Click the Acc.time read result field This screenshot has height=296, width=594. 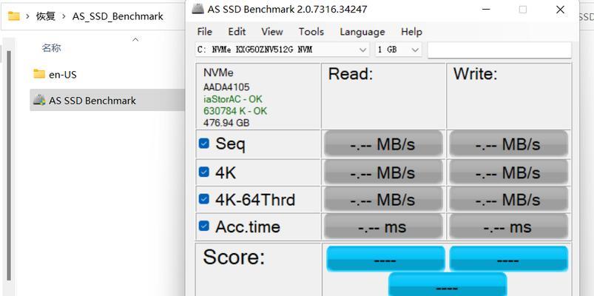(x=383, y=226)
